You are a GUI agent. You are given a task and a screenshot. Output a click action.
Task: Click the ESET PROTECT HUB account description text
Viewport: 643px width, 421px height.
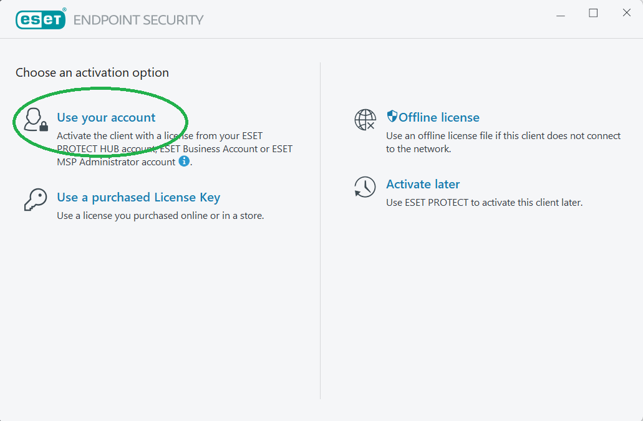click(175, 149)
